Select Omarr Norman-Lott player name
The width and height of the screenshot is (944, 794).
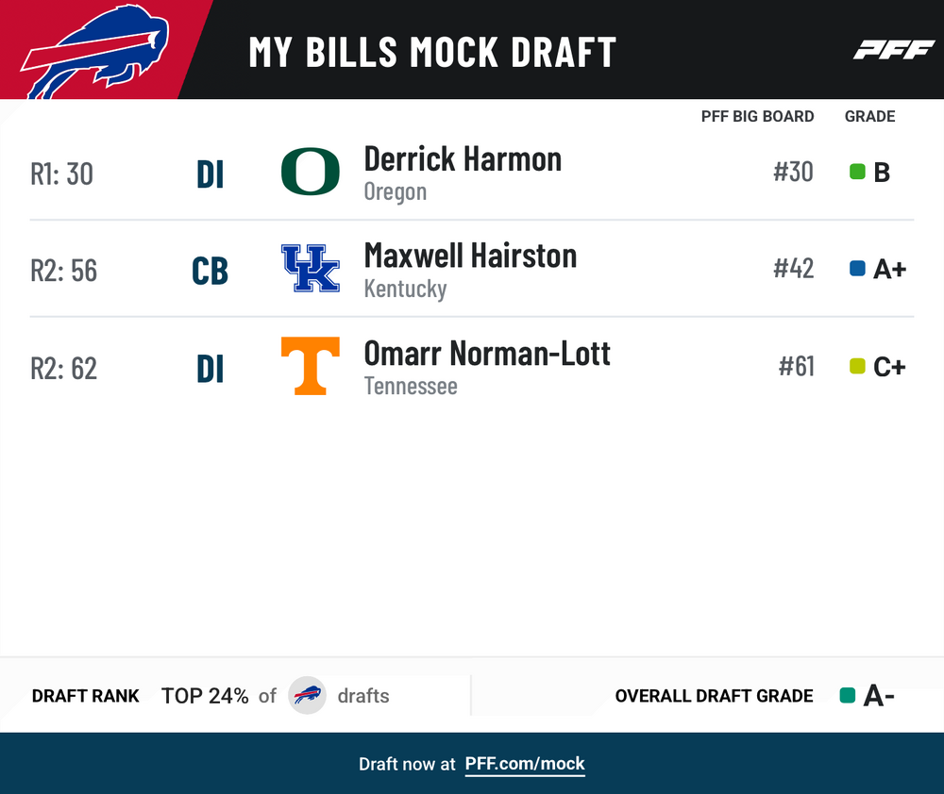click(x=487, y=353)
